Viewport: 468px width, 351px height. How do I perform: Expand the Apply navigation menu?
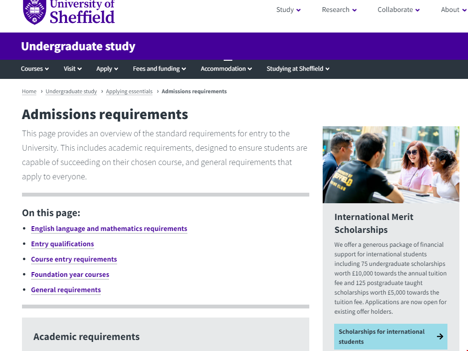(x=107, y=69)
